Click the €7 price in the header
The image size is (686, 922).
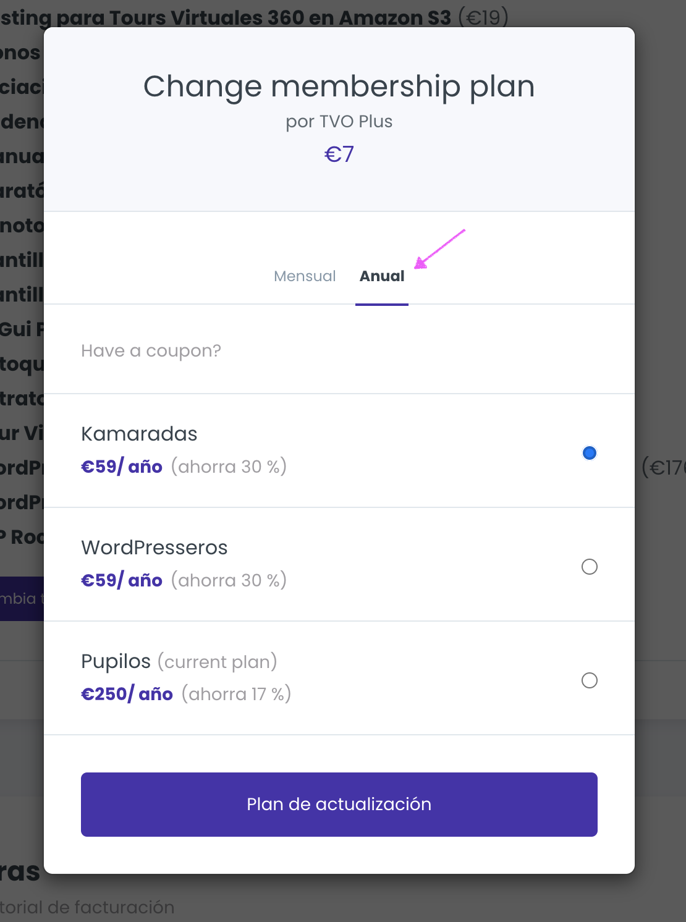(x=339, y=154)
